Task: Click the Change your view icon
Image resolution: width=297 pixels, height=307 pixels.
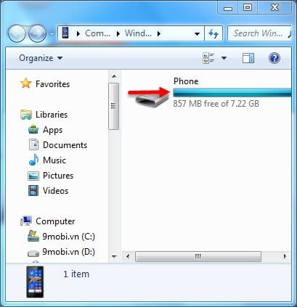Action: coord(208,58)
